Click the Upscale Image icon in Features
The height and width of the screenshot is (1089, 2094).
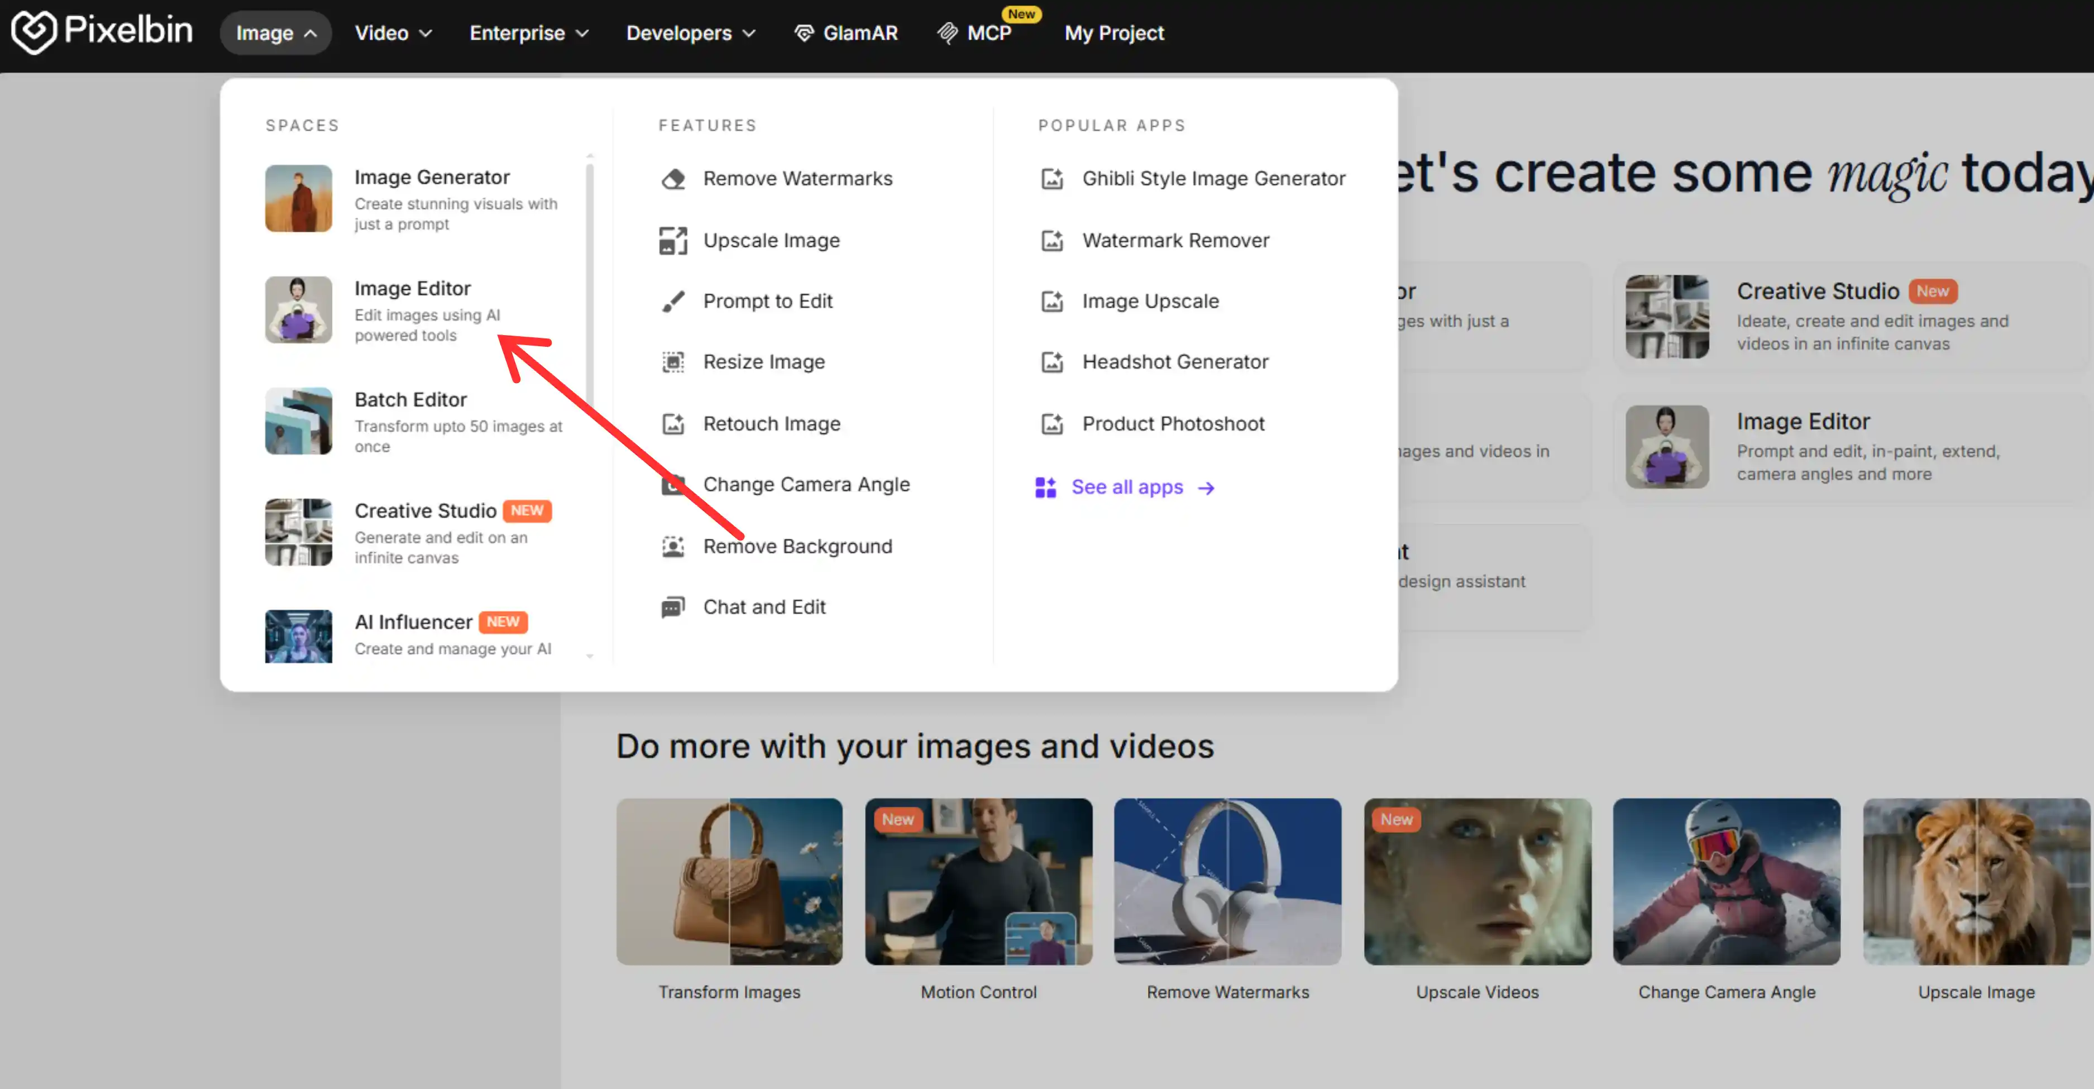673,241
